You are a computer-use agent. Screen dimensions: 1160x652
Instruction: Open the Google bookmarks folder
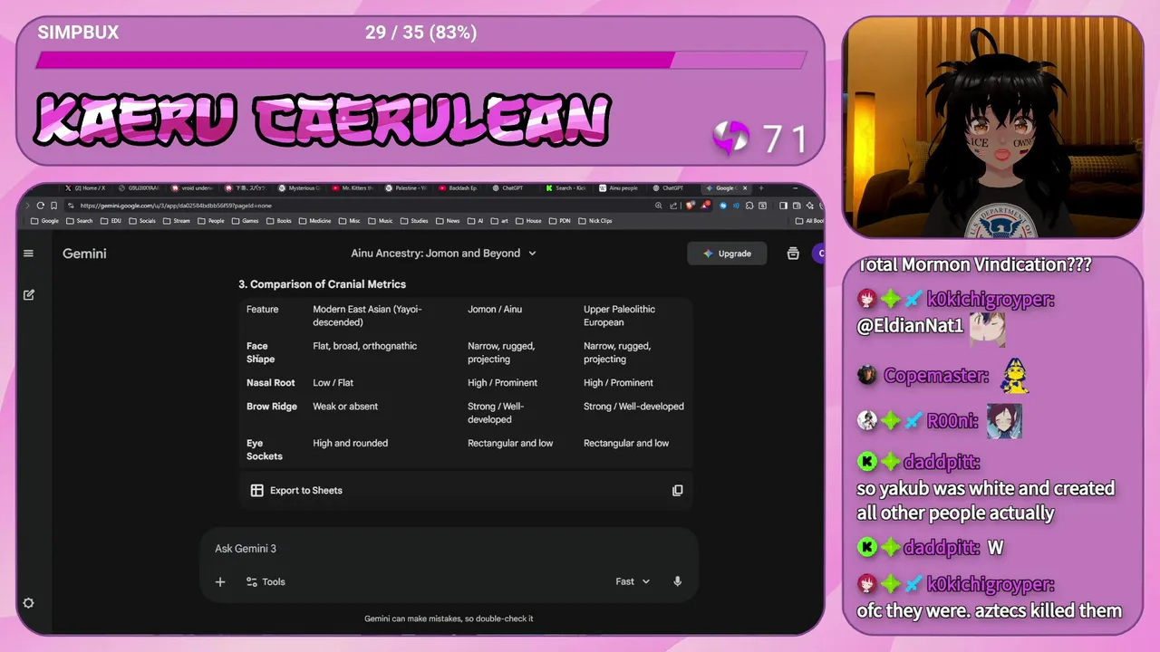coord(44,221)
